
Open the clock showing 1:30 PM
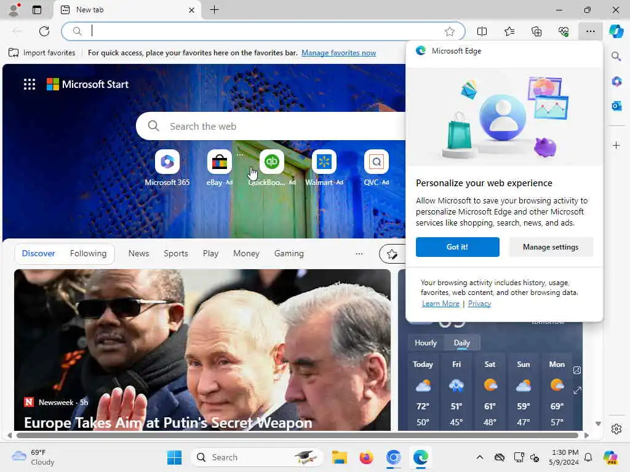[564, 457]
